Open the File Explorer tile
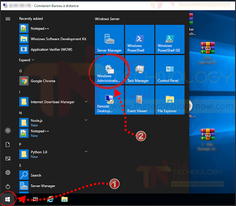Image resolution: width=236 pixels, height=206 pixels. (x=170, y=100)
